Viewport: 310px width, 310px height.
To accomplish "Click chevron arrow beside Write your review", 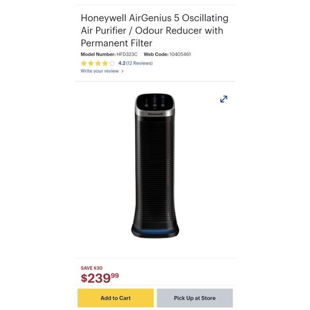I will 122,71.
